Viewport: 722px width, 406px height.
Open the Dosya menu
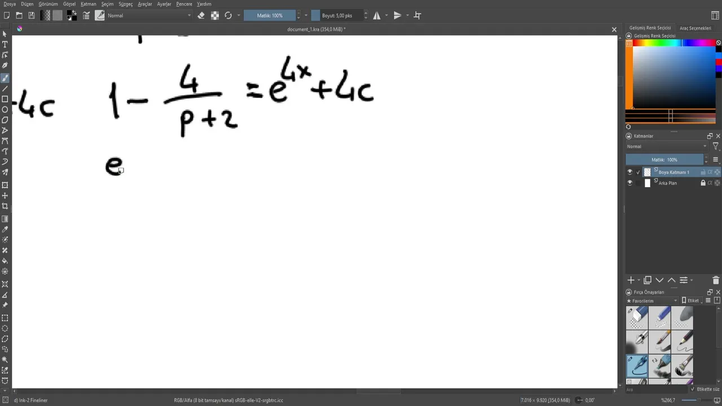point(10,4)
